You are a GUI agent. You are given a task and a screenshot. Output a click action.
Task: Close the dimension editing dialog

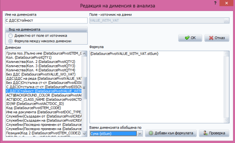(x=226, y=3)
